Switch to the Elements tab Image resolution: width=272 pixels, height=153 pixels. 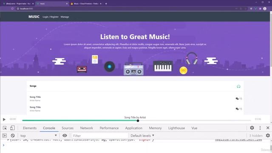pos(30,128)
